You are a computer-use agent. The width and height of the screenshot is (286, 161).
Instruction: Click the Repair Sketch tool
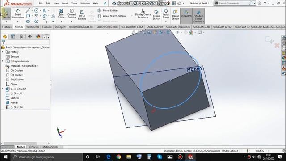pos(156,15)
